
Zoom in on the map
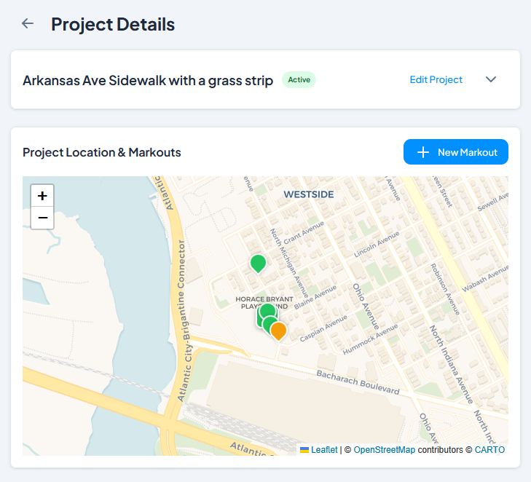(x=42, y=196)
